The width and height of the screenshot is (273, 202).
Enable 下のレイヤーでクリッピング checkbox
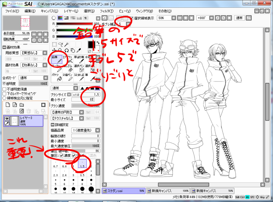tap(5, 94)
